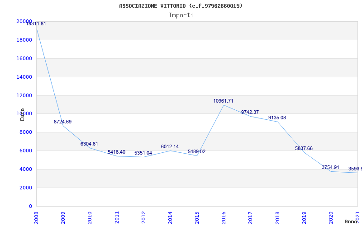Click the 14000 y-axis tick label

(24, 77)
